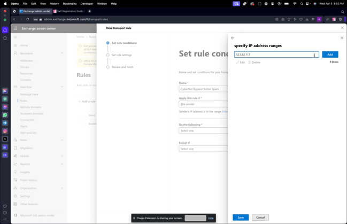Switch to the Self Registration Guide tab
Screen dimensions: 347x224
(70, 11)
